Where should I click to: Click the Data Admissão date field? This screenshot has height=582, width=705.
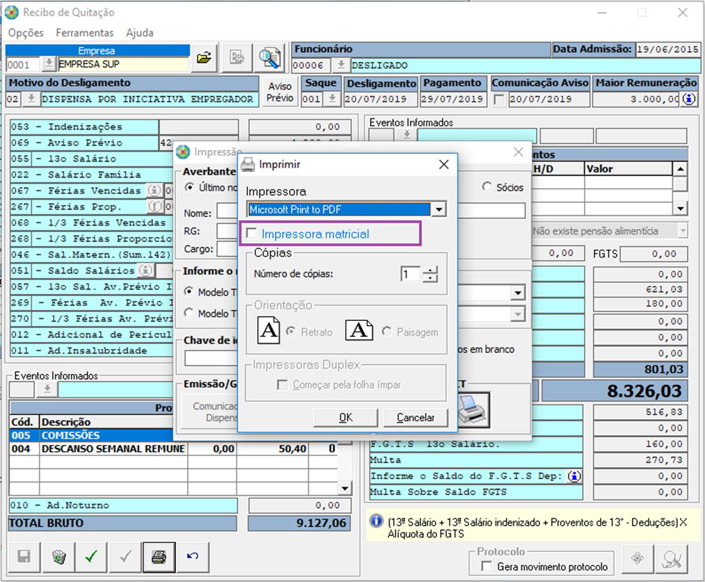(x=667, y=49)
